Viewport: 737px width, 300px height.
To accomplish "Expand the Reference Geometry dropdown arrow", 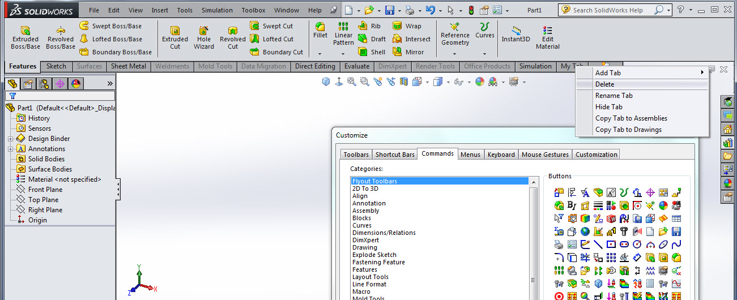I will [455, 54].
